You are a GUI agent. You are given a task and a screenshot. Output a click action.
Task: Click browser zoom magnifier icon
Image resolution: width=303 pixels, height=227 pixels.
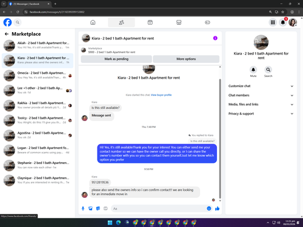tap(270, 12)
